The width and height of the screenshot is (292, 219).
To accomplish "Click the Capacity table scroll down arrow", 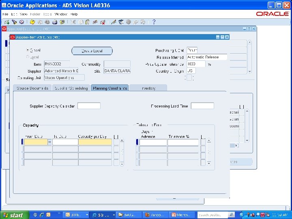I will click(122, 164).
